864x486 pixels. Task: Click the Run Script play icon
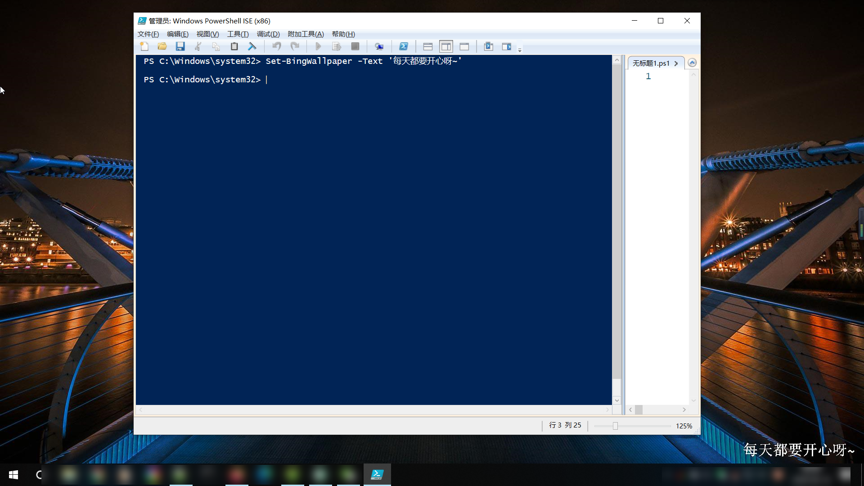point(318,46)
